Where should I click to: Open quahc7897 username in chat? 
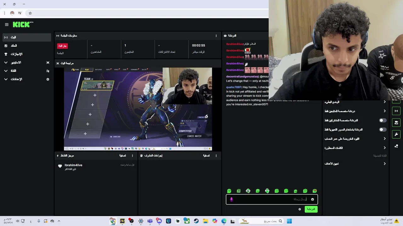pos(233,87)
